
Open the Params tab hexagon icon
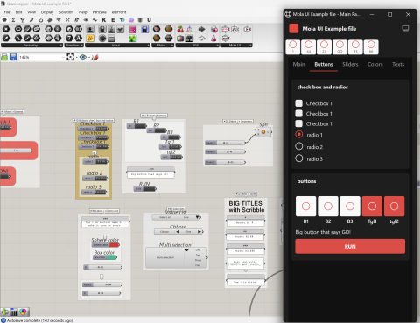tap(4, 20)
